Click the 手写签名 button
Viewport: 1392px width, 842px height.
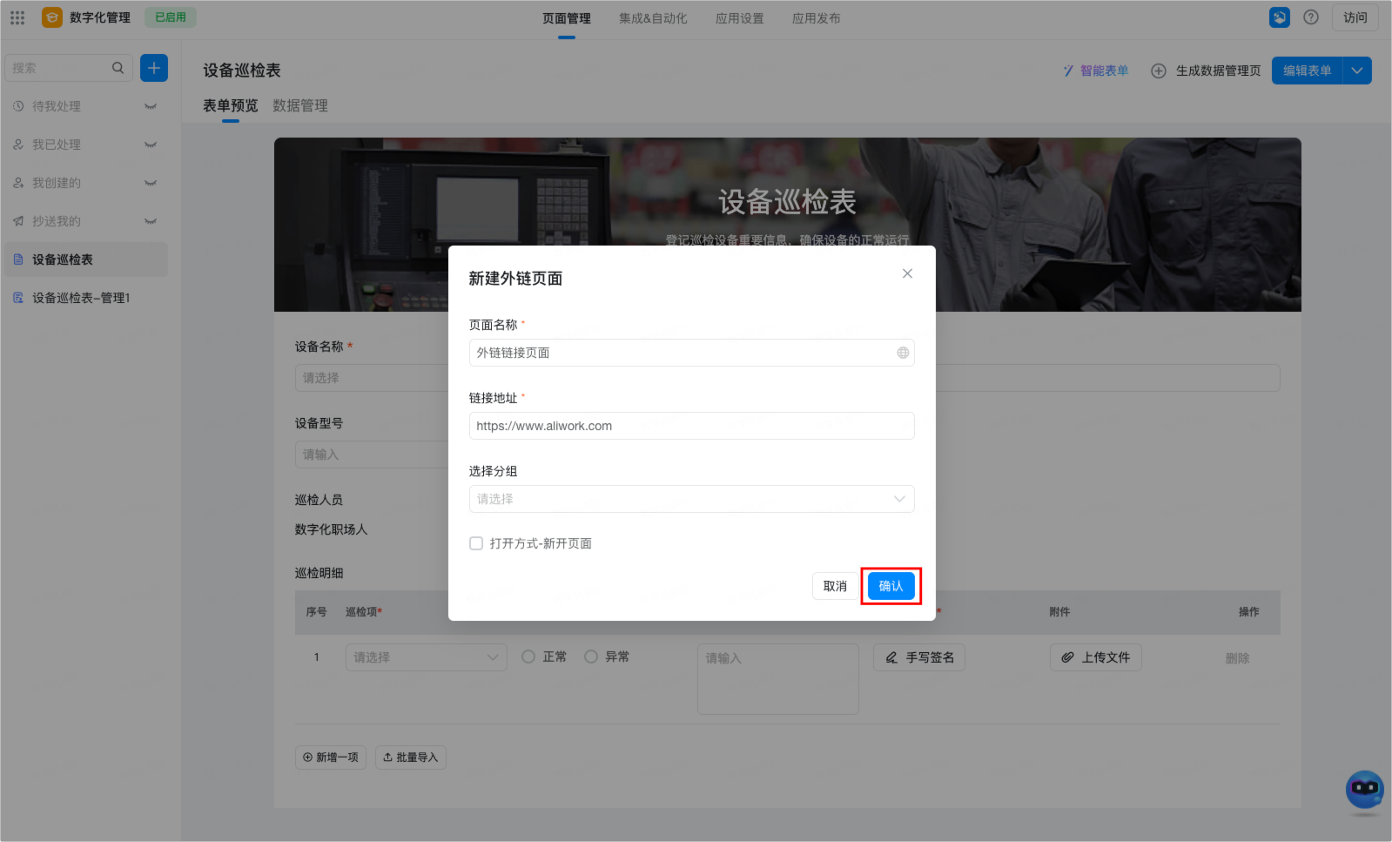pos(919,657)
